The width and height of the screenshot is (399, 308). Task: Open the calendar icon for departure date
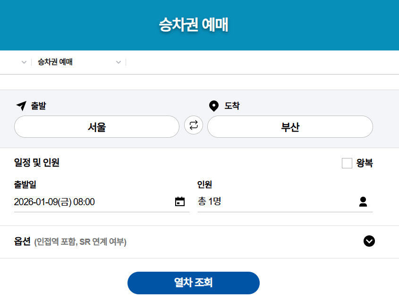180,202
